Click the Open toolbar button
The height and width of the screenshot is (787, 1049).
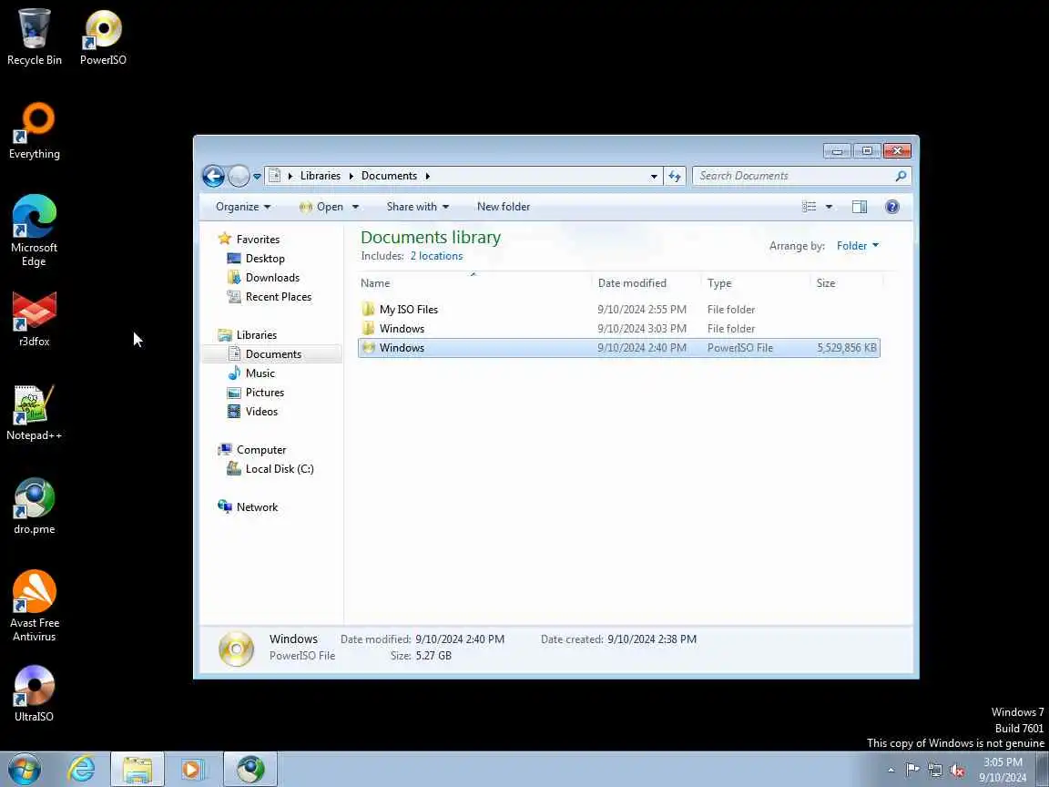(321, 207)
